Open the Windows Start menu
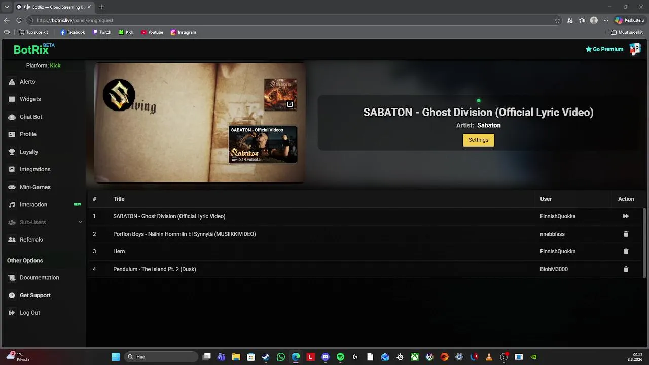Screen dimensions: 649x365 pos(116,357)
